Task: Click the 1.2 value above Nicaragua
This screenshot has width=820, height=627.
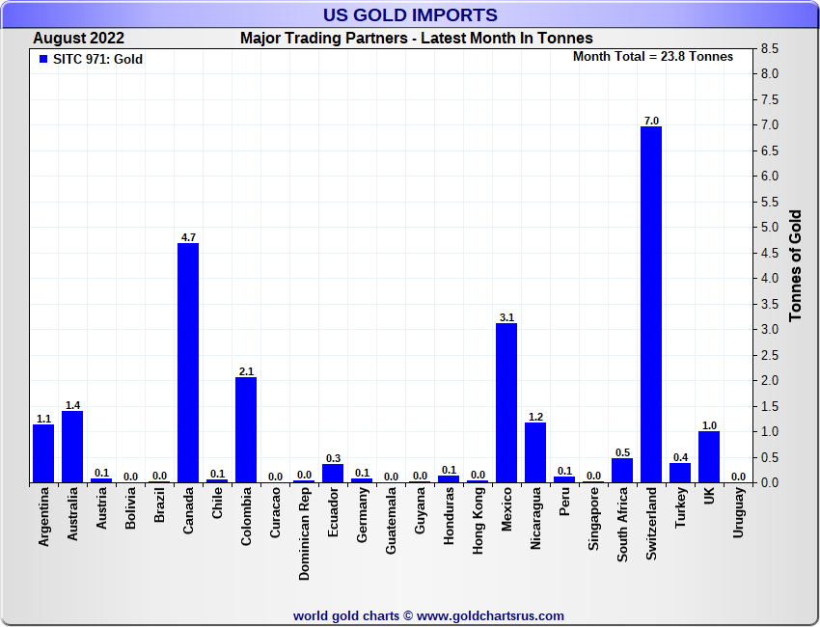Action: [536, 417]
